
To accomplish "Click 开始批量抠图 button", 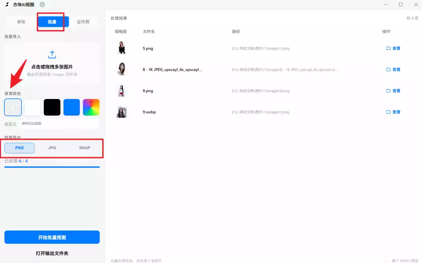I will point(52,237).
